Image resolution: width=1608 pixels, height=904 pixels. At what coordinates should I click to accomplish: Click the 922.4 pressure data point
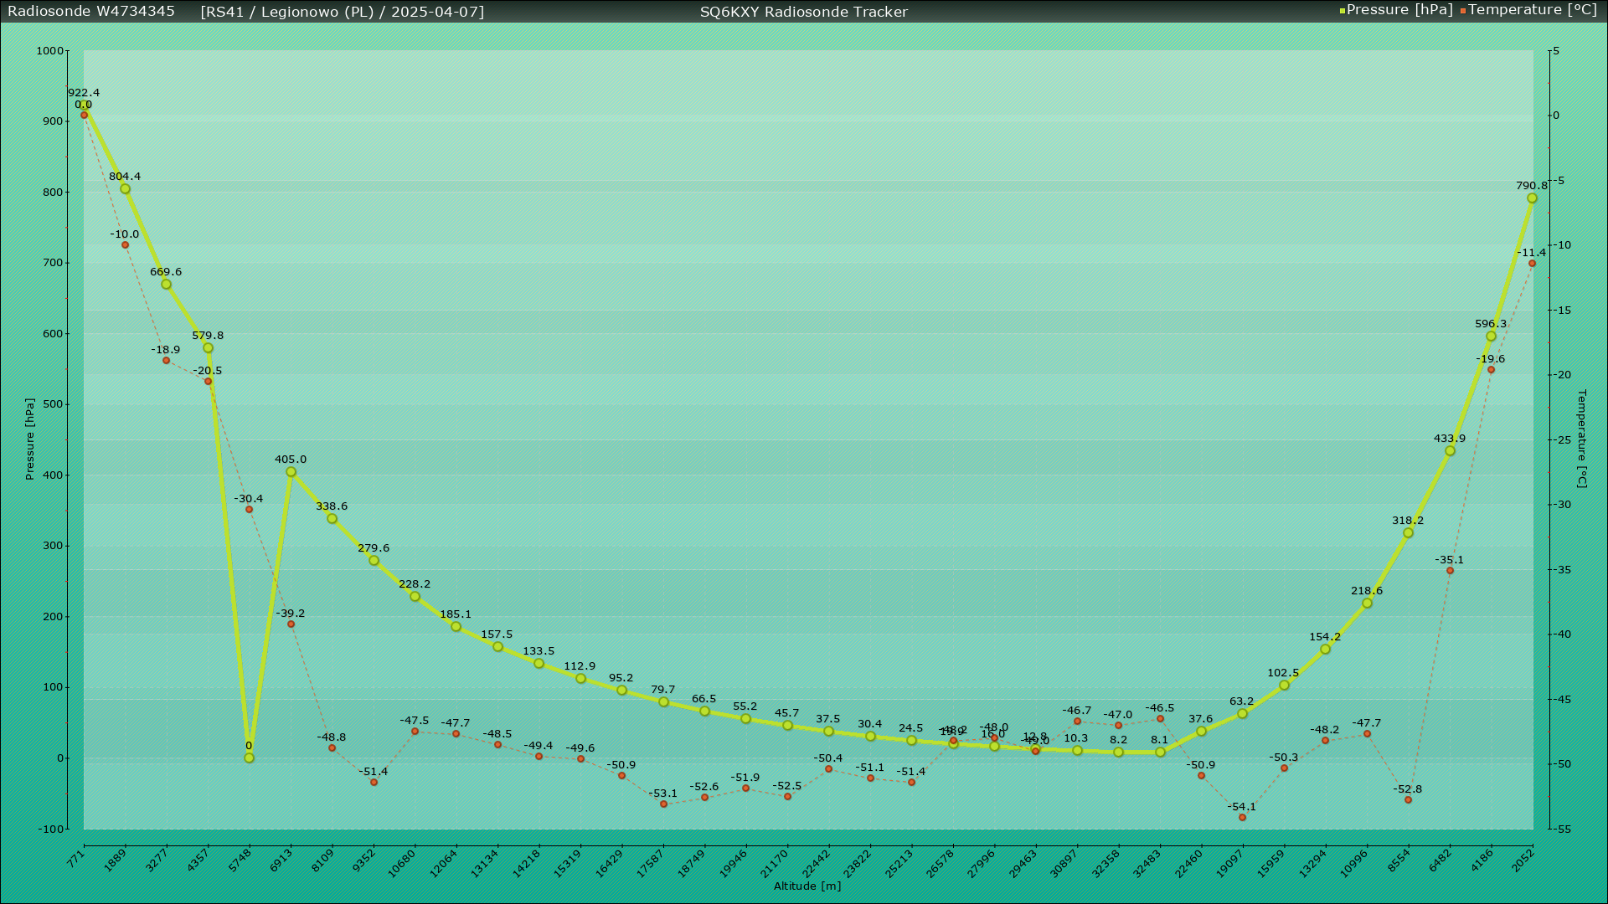tap(84, 105)
